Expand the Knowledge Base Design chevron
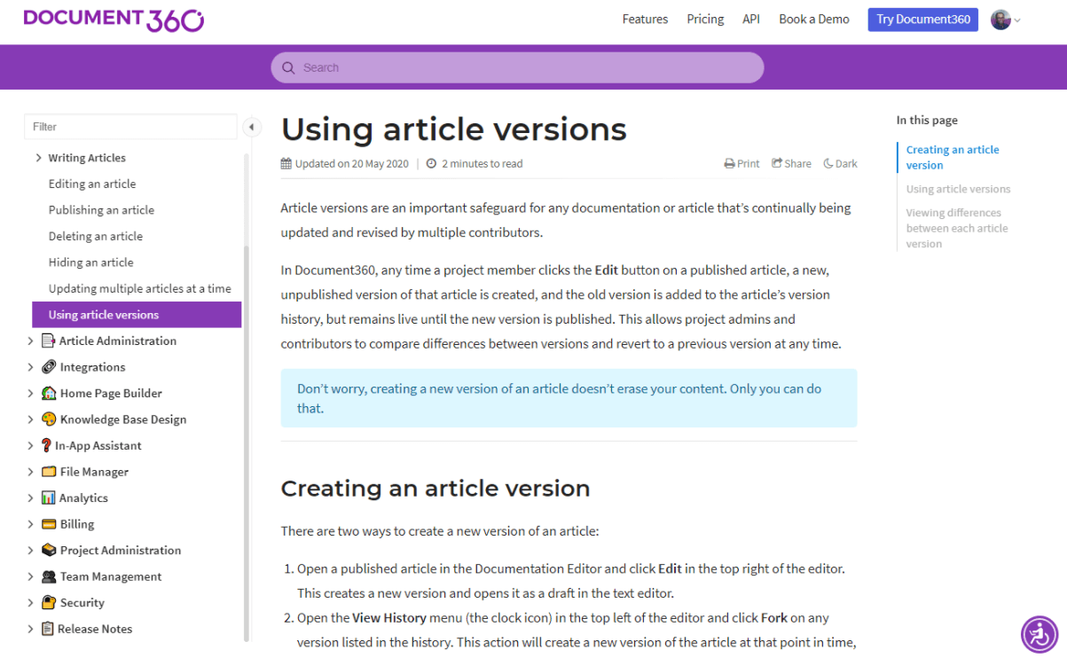Viewport: 1067px width, 658px height. coord(30,419)
